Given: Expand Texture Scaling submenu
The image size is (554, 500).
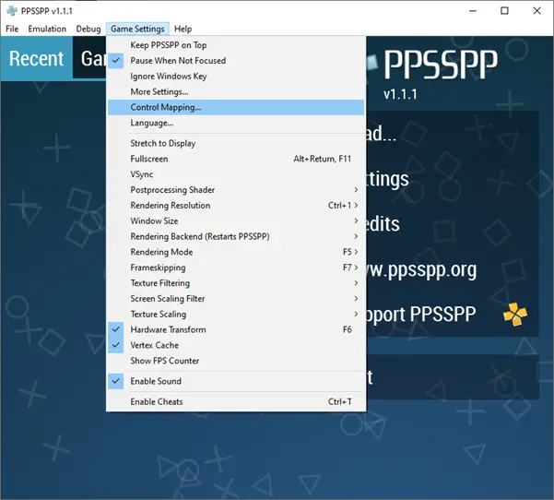Looking at the screenshot, I should tap(236, 315).
